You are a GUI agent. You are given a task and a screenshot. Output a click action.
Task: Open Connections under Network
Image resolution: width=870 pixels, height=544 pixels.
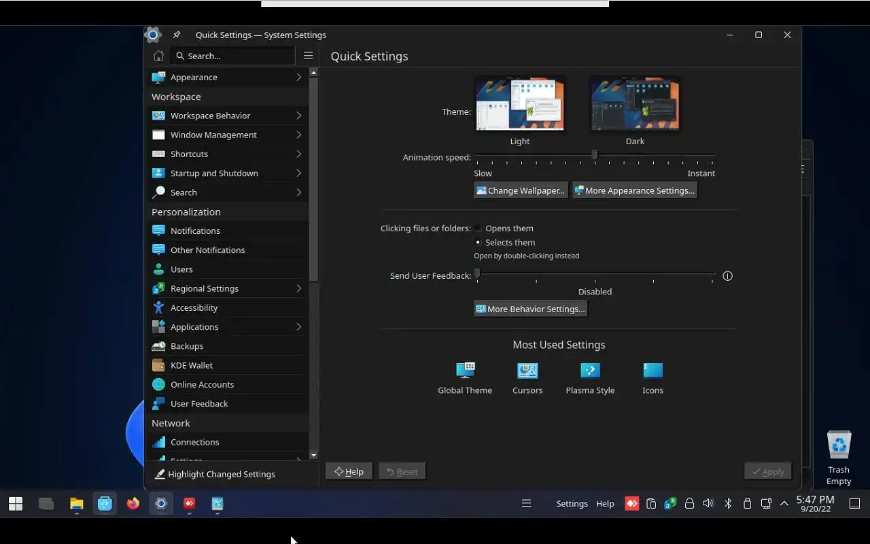tap(226, 442)
